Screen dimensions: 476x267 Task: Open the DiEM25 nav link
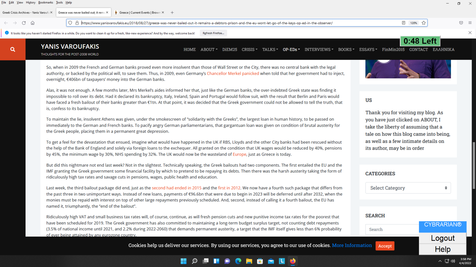tap(230, 50)
